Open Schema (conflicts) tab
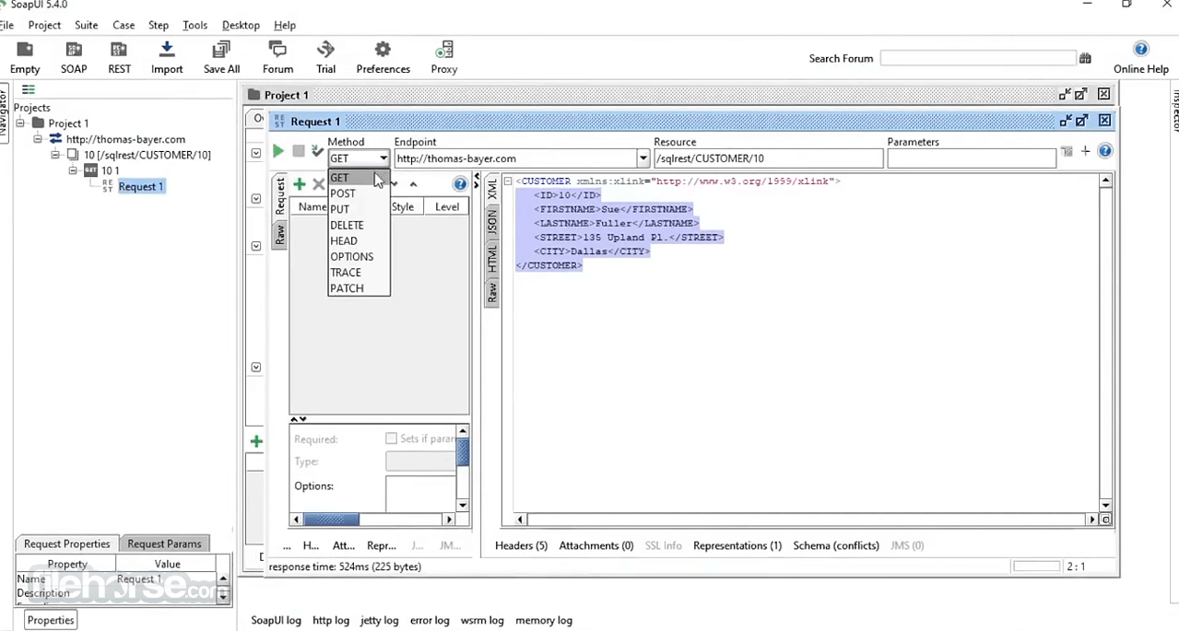 [x=835, y=545]
